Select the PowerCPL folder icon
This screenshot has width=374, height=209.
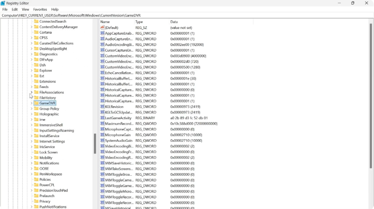point(36,185)
